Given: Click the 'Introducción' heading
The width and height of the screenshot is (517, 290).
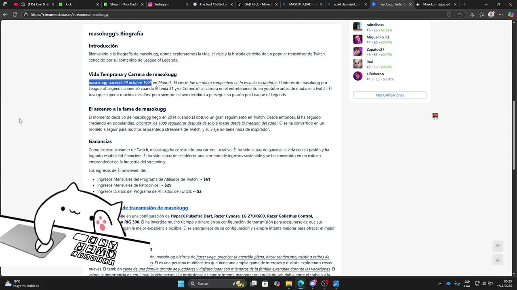Looking at the screenshot, I should pos(103,46).
